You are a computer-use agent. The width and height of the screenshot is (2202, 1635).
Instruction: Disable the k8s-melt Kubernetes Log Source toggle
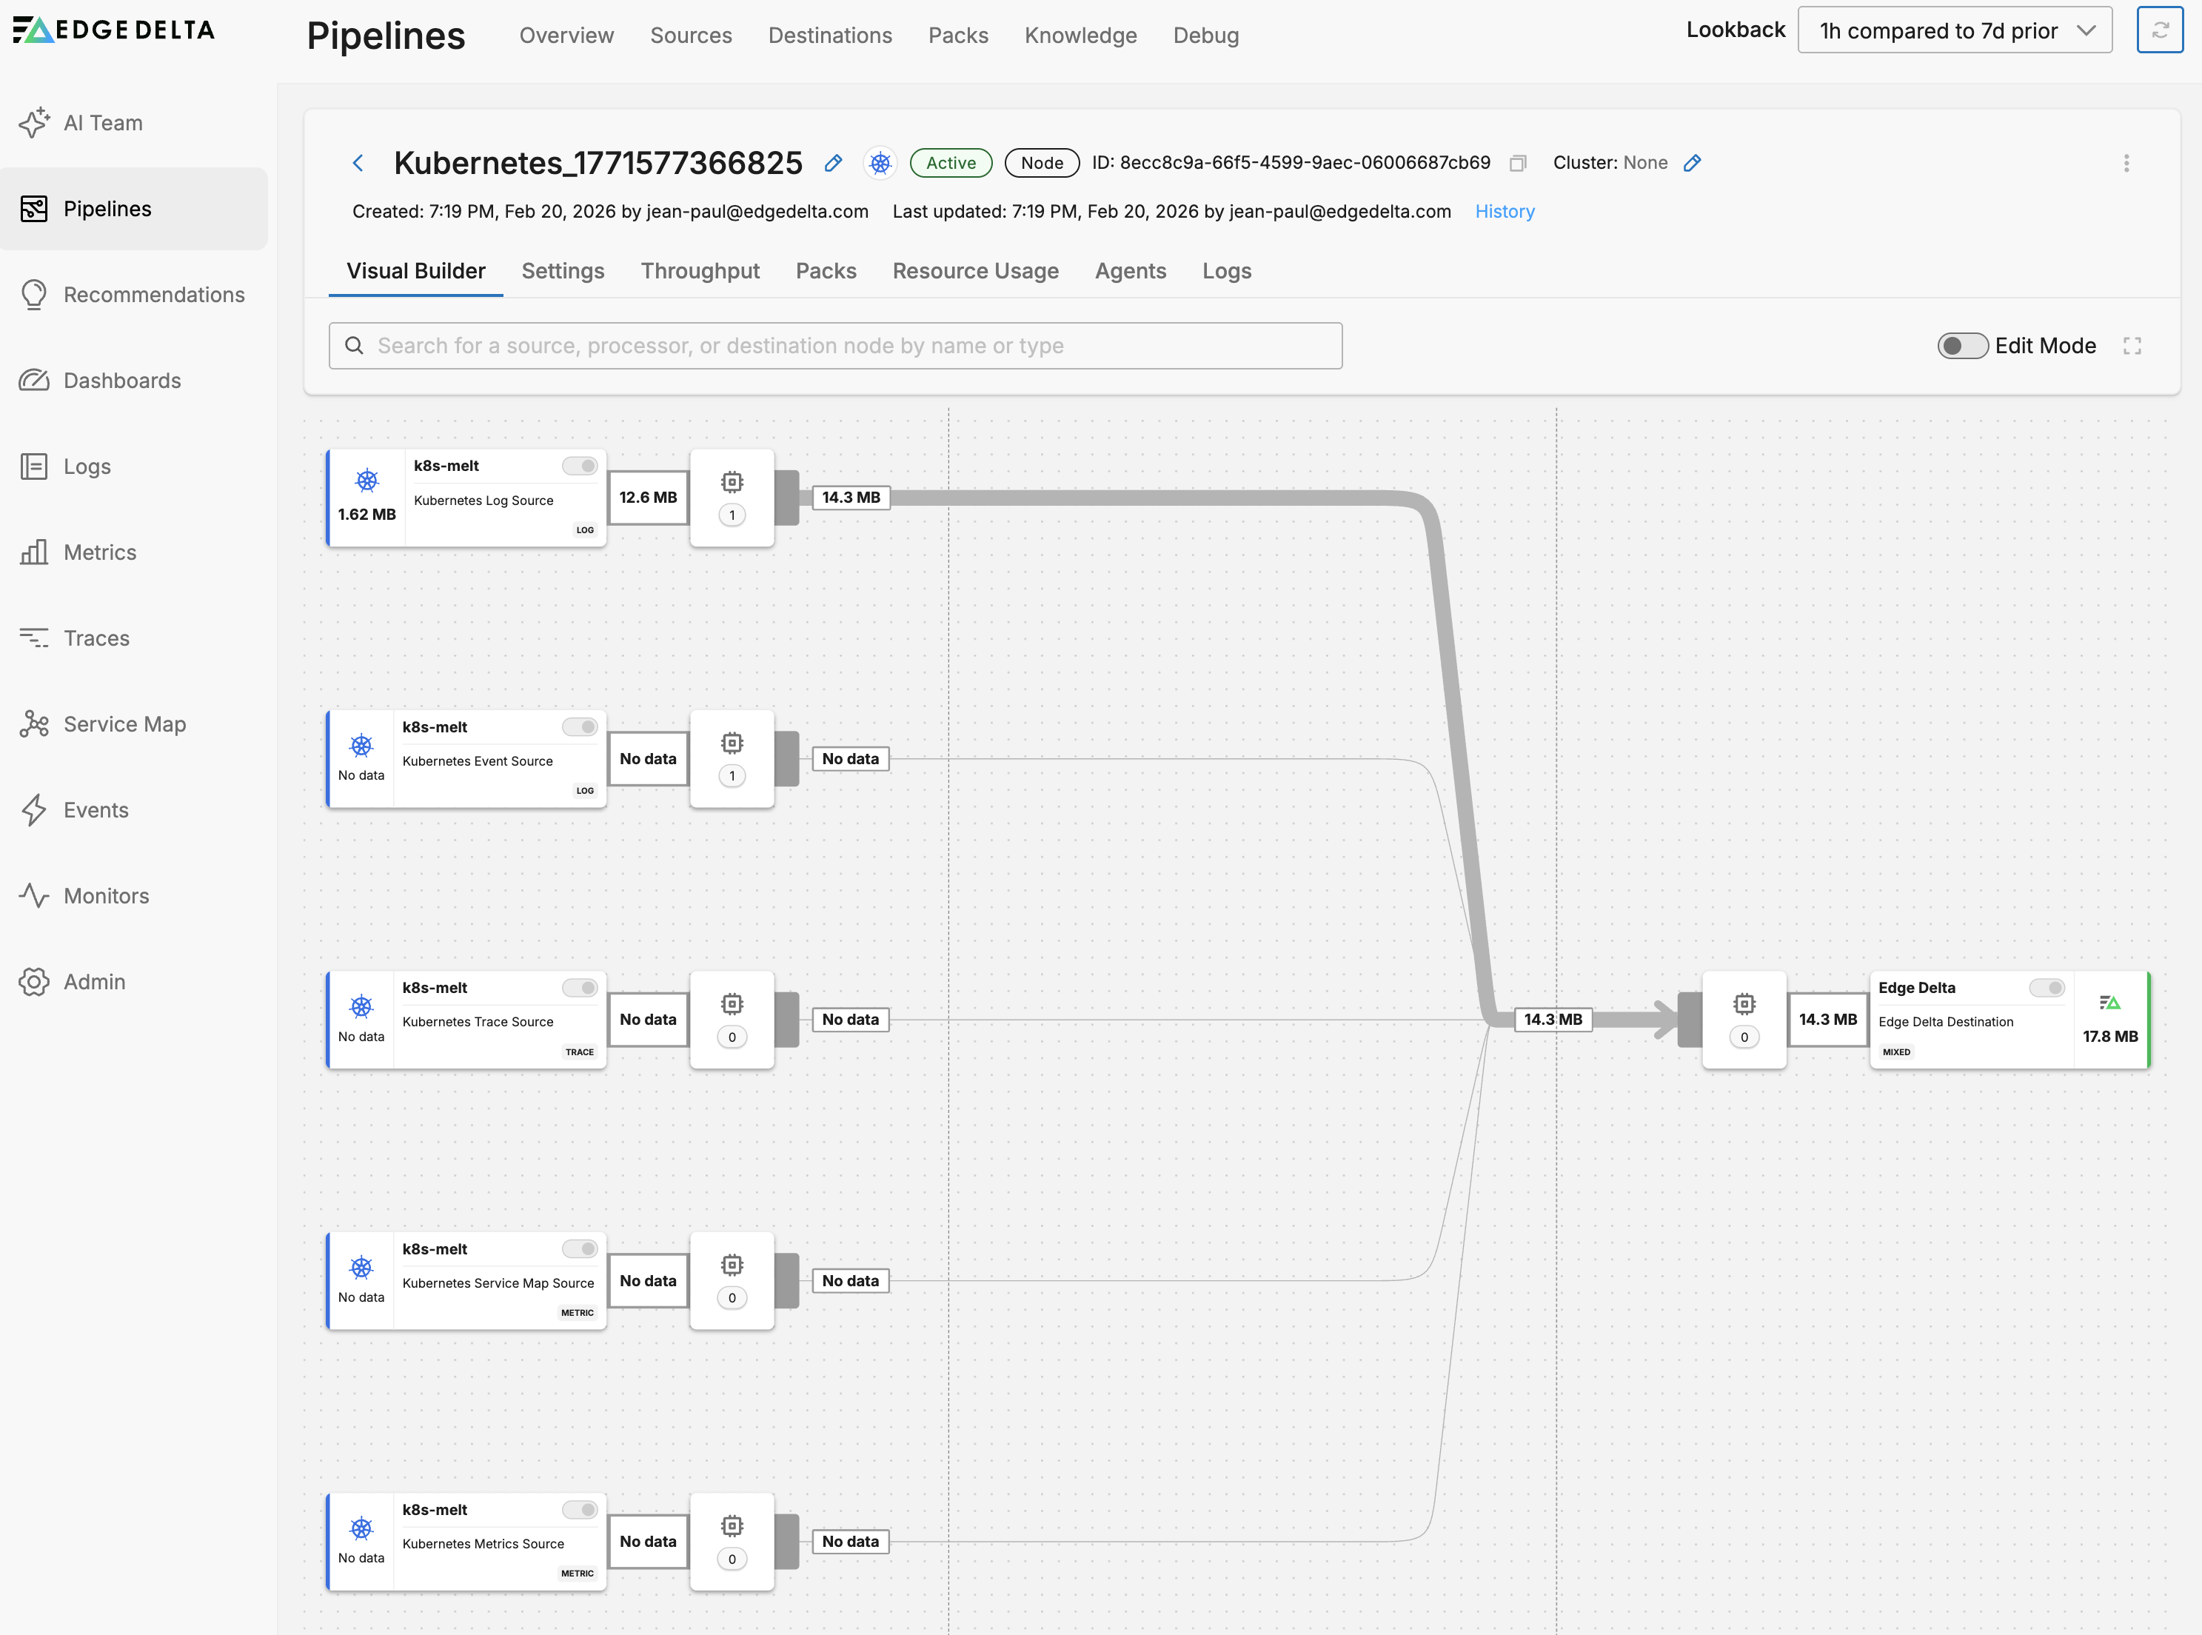pyautogui.click(x=579, y=465)
